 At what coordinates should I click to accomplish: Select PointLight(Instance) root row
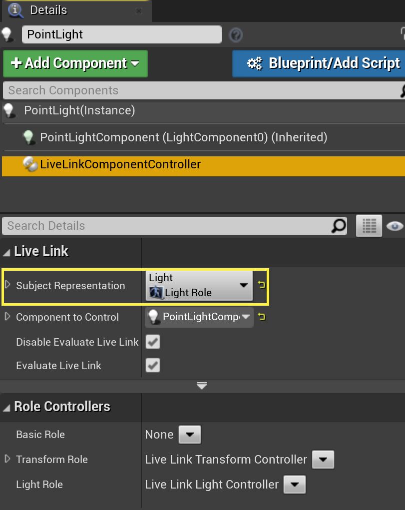(204, 110)
